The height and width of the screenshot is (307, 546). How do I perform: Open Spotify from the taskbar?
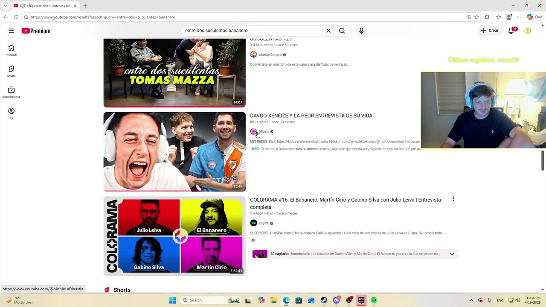point(374,300)
